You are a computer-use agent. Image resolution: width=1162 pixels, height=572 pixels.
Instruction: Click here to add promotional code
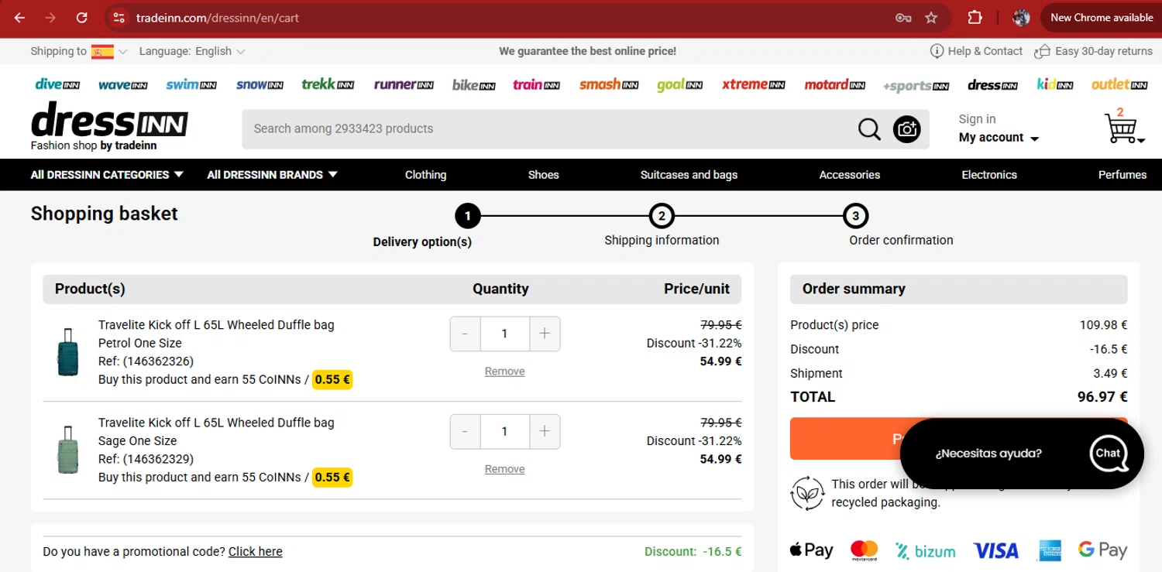(x=255, y=552)
